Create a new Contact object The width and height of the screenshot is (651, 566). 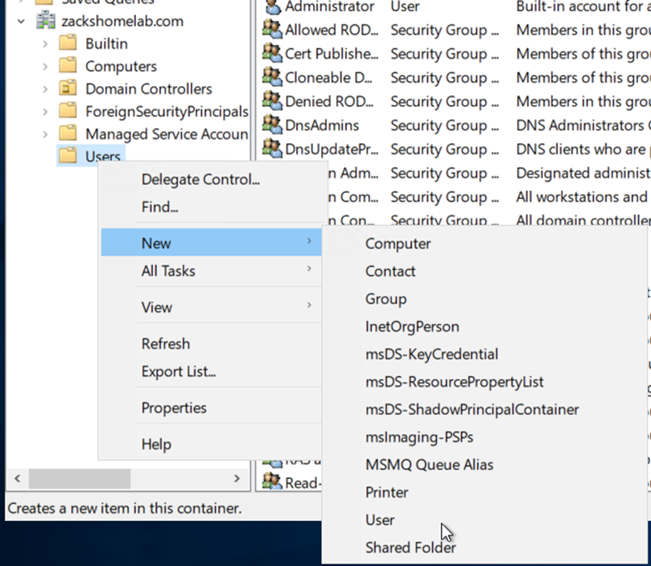pos(484,271)
